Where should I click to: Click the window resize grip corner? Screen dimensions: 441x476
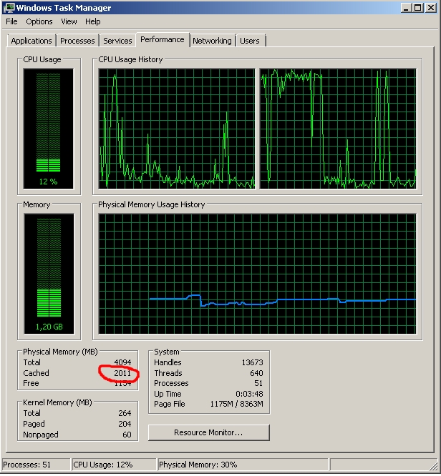(x=433, y=467)
